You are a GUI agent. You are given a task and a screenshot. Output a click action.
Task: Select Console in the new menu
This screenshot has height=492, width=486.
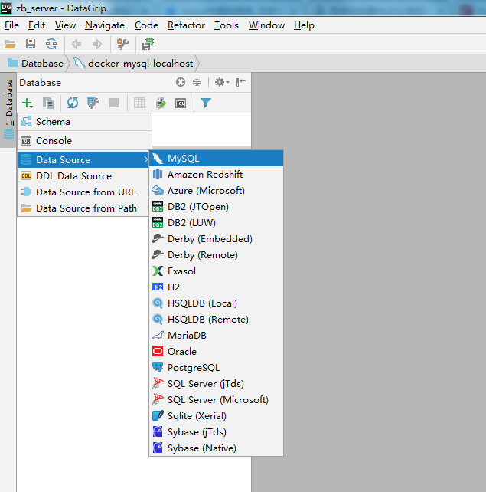[85, 140]
